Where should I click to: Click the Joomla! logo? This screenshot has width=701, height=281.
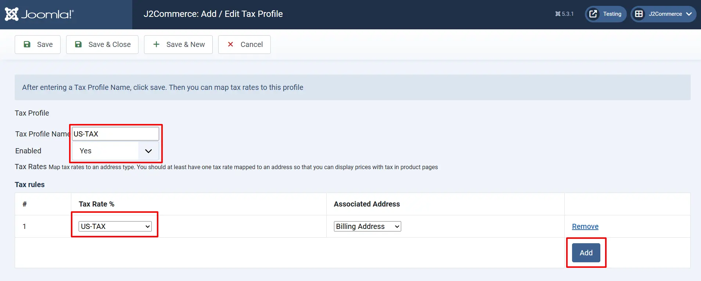[x=39, y=14]
